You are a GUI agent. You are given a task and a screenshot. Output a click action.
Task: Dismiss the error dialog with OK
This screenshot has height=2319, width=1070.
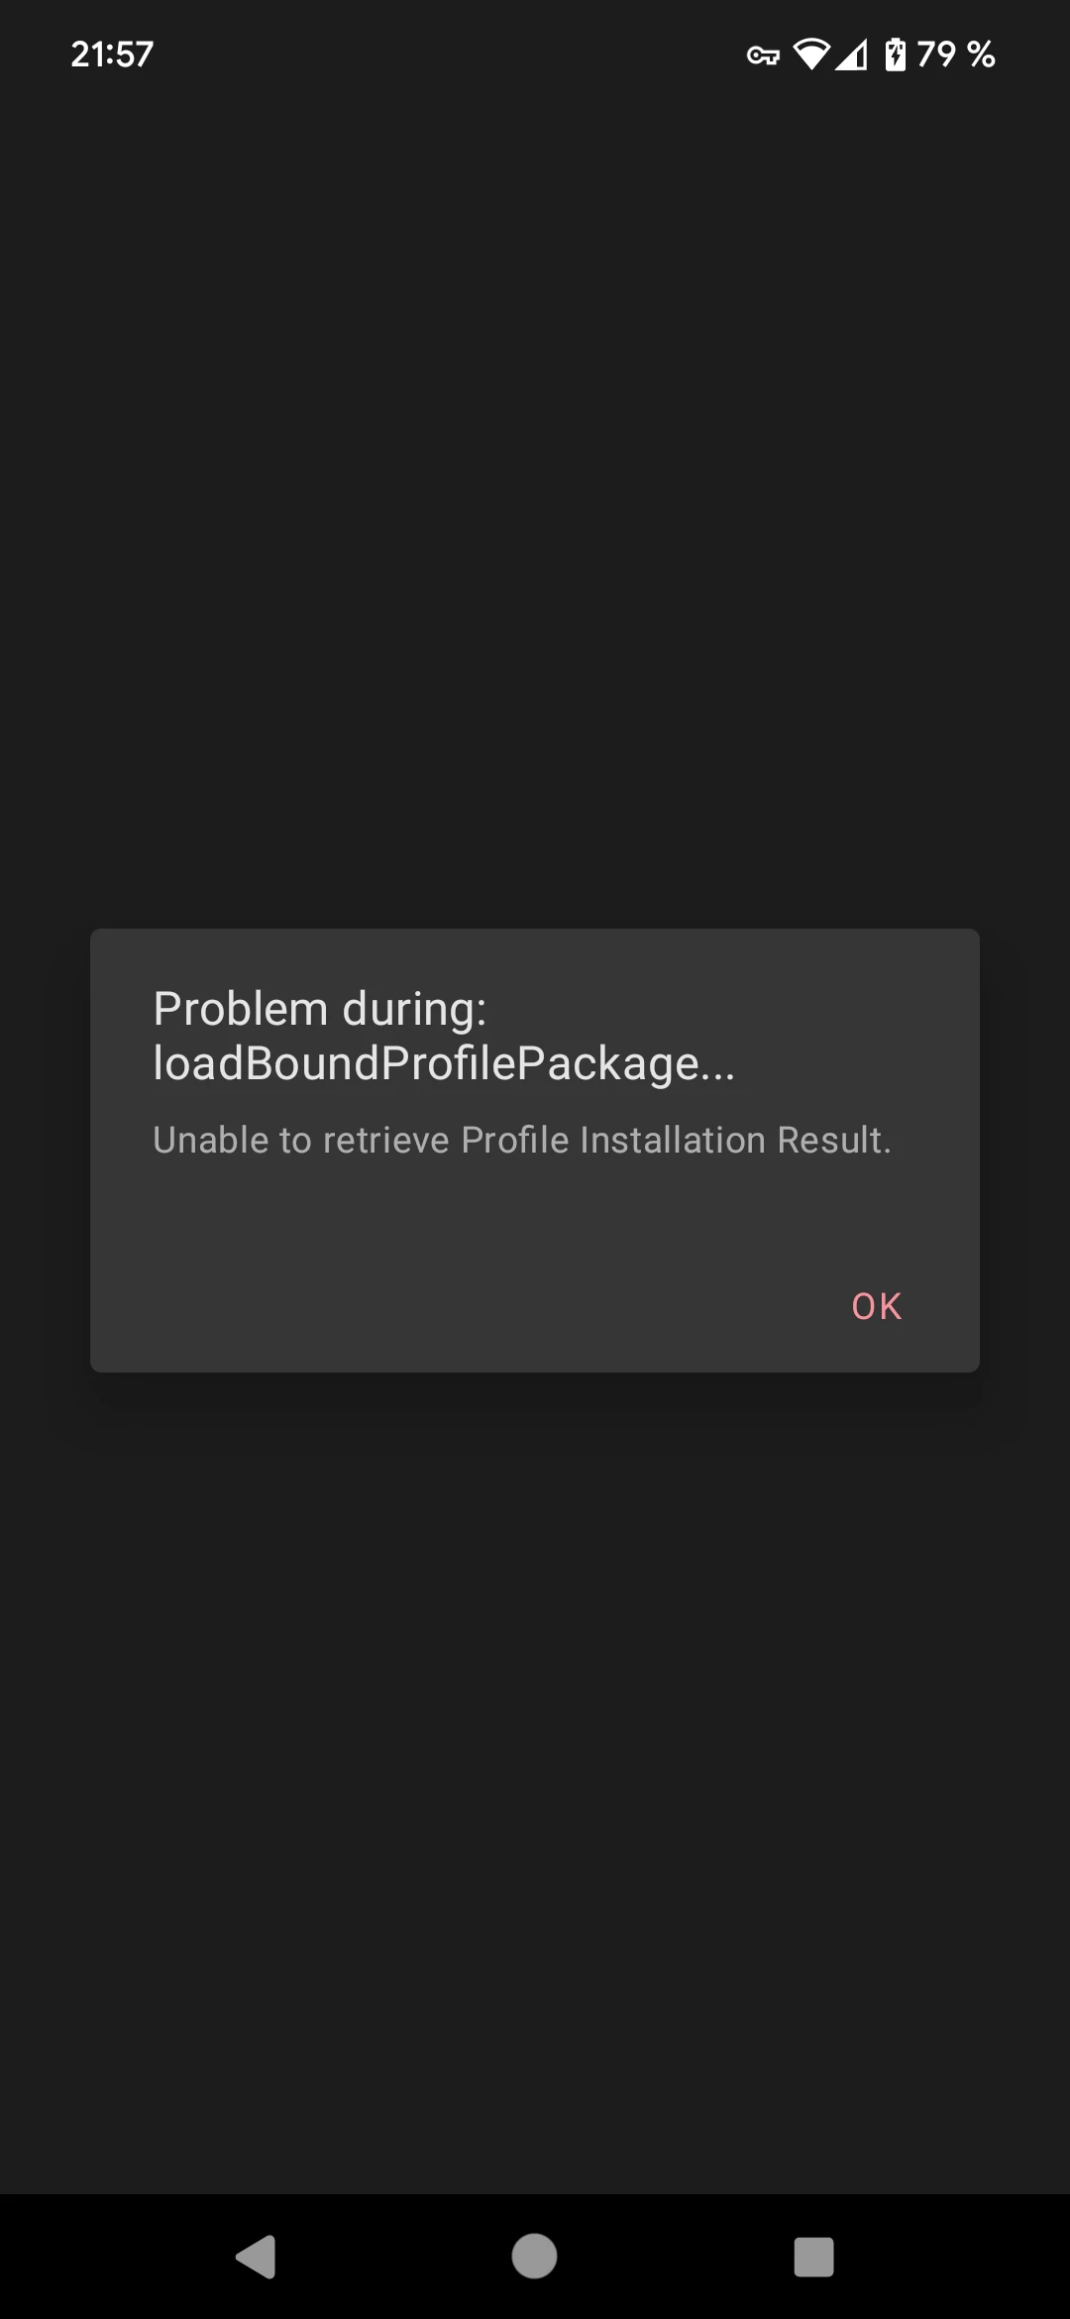click(x=877, y=1306)
